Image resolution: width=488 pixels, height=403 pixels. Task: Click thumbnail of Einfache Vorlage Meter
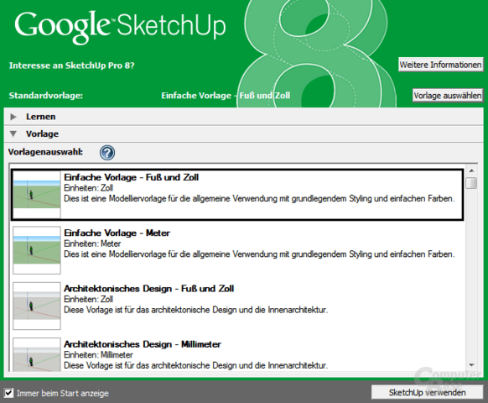(37, 250)
